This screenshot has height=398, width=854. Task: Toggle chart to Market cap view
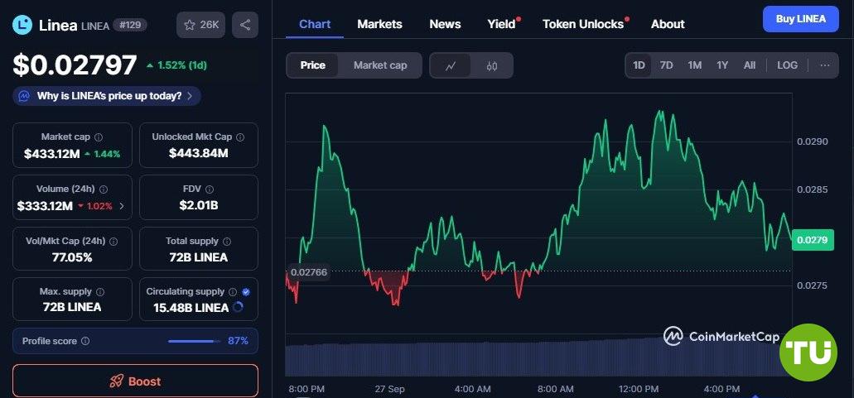point(380,65)
